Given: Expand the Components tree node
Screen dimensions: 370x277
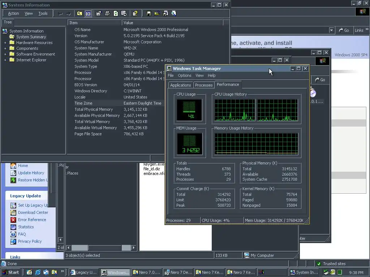Looking at the screenshot, I should coord(5,48).
